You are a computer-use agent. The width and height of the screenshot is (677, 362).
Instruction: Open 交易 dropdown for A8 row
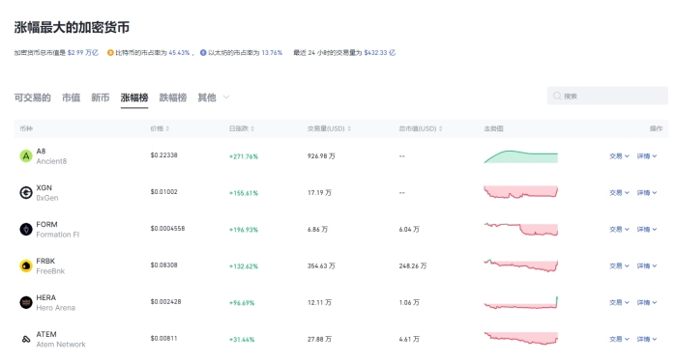pyautogui.click(x=619, y=156)
